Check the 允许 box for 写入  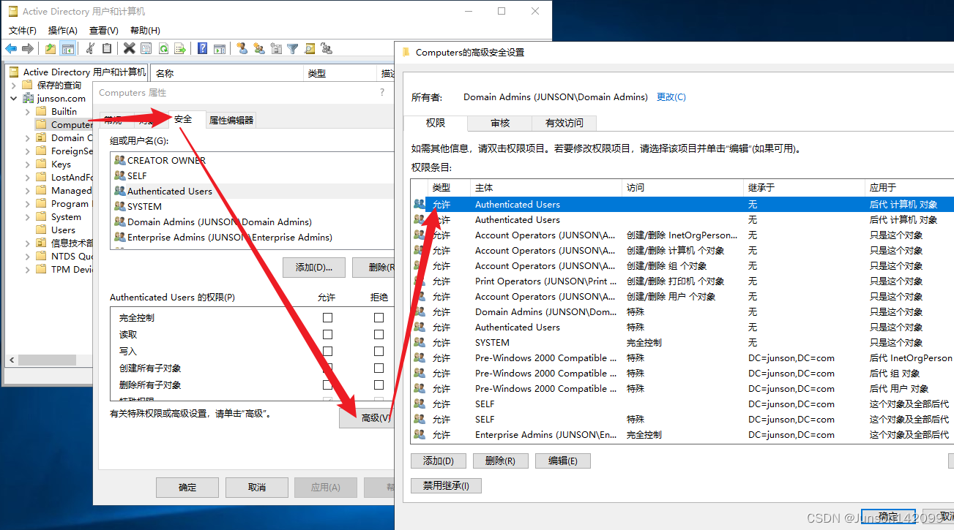[327, 351]
